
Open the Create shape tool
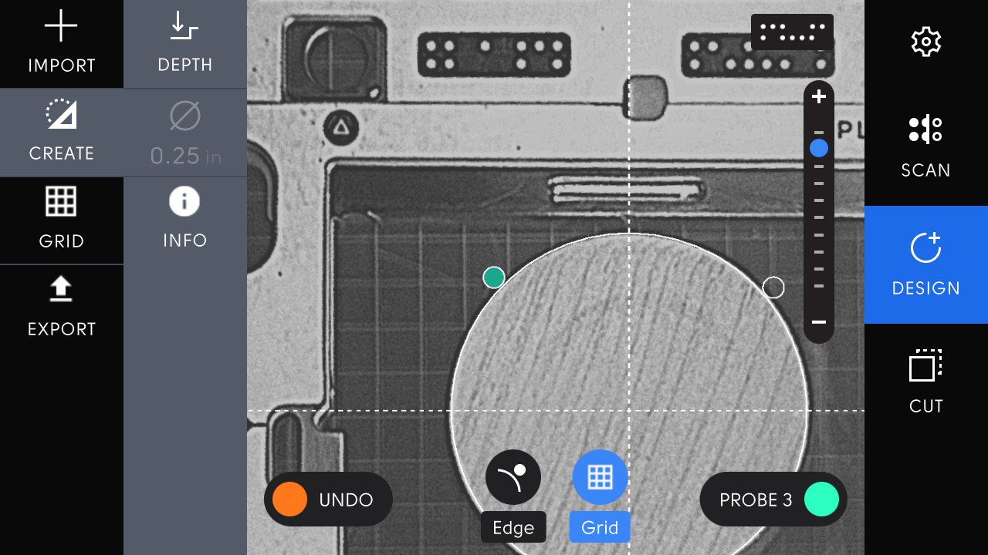(61, 132)
